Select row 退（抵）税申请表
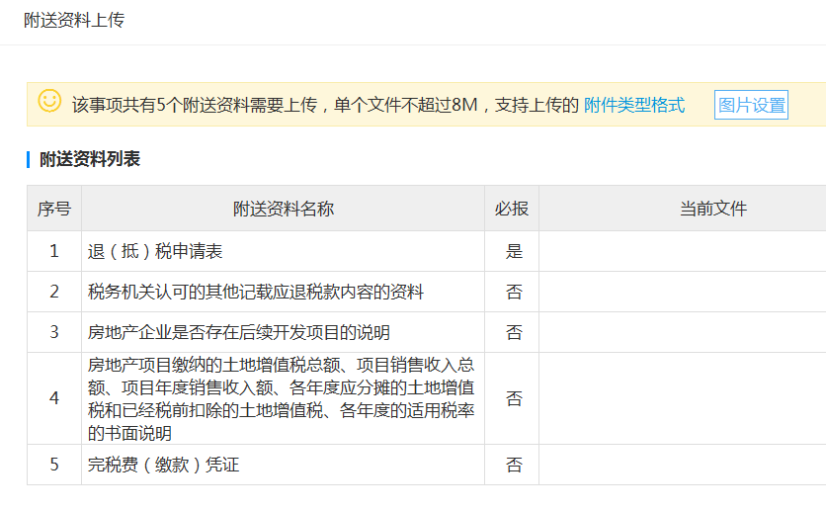The image size is (826, 511). point(427,251)
